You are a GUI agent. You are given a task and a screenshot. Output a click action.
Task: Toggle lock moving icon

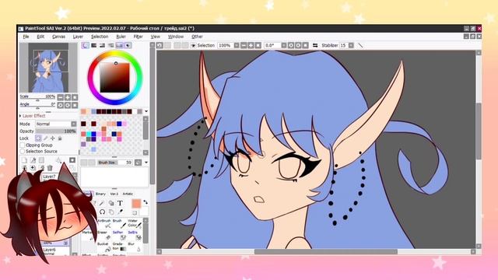pos(53,138)
